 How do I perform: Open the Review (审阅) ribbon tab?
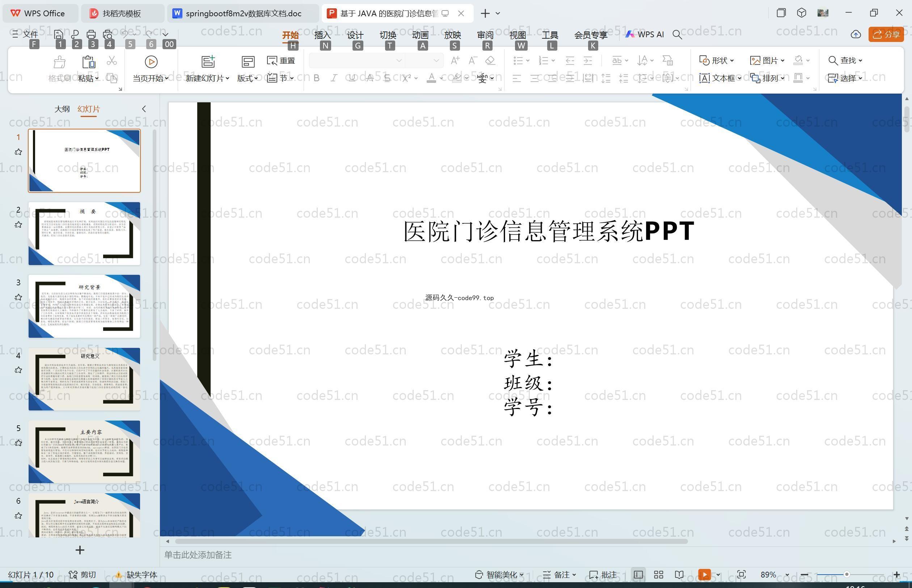[485, 35]
